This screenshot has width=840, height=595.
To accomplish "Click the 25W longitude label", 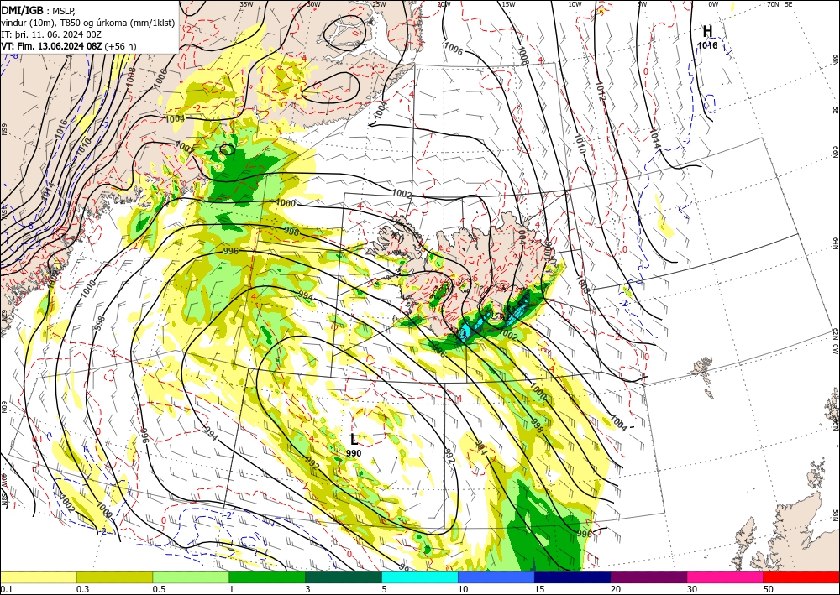I will point(379,4).
